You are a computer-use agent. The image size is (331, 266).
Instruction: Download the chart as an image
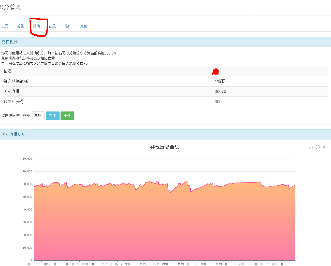[324, 147]
